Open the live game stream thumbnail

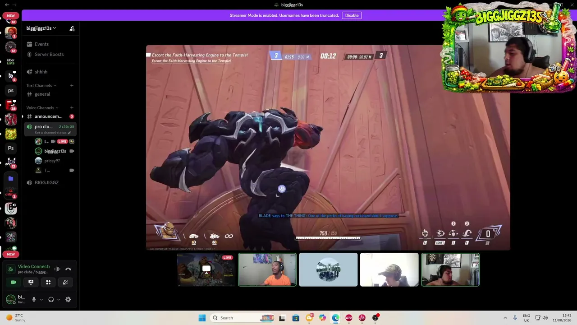(x=206, y=269)
